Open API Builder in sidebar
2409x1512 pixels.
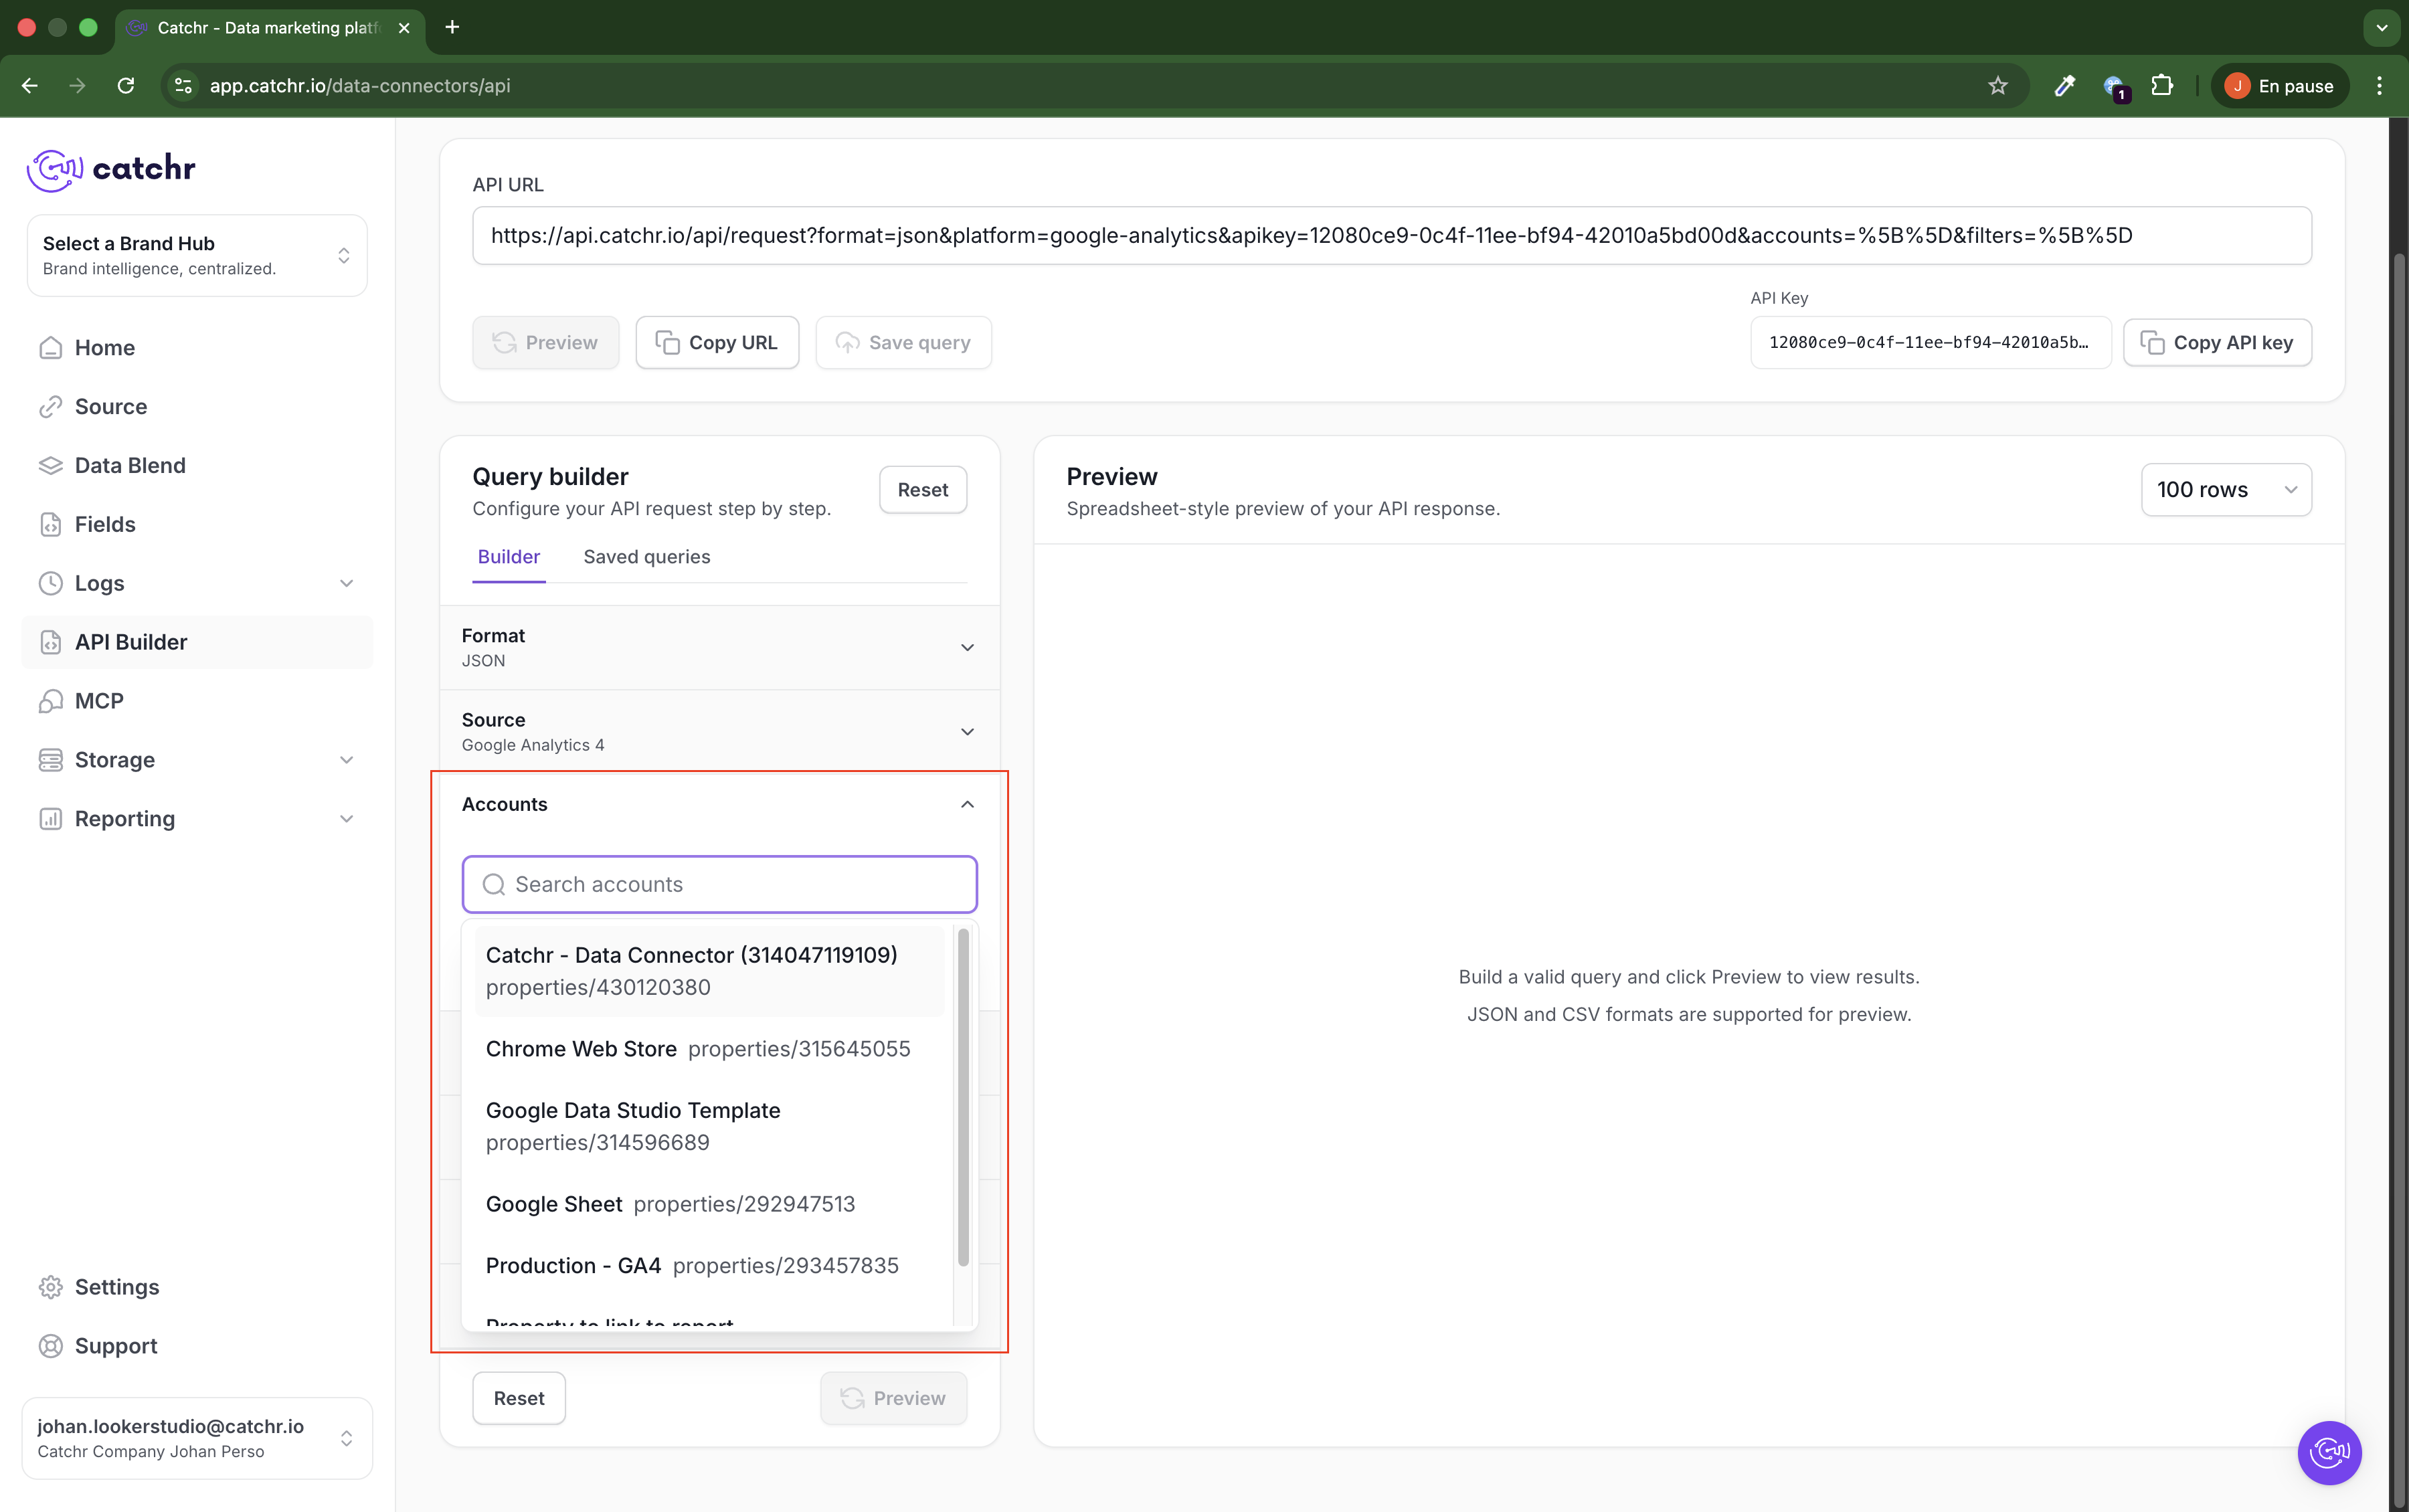pyautogui.click(x=131, y=642)
